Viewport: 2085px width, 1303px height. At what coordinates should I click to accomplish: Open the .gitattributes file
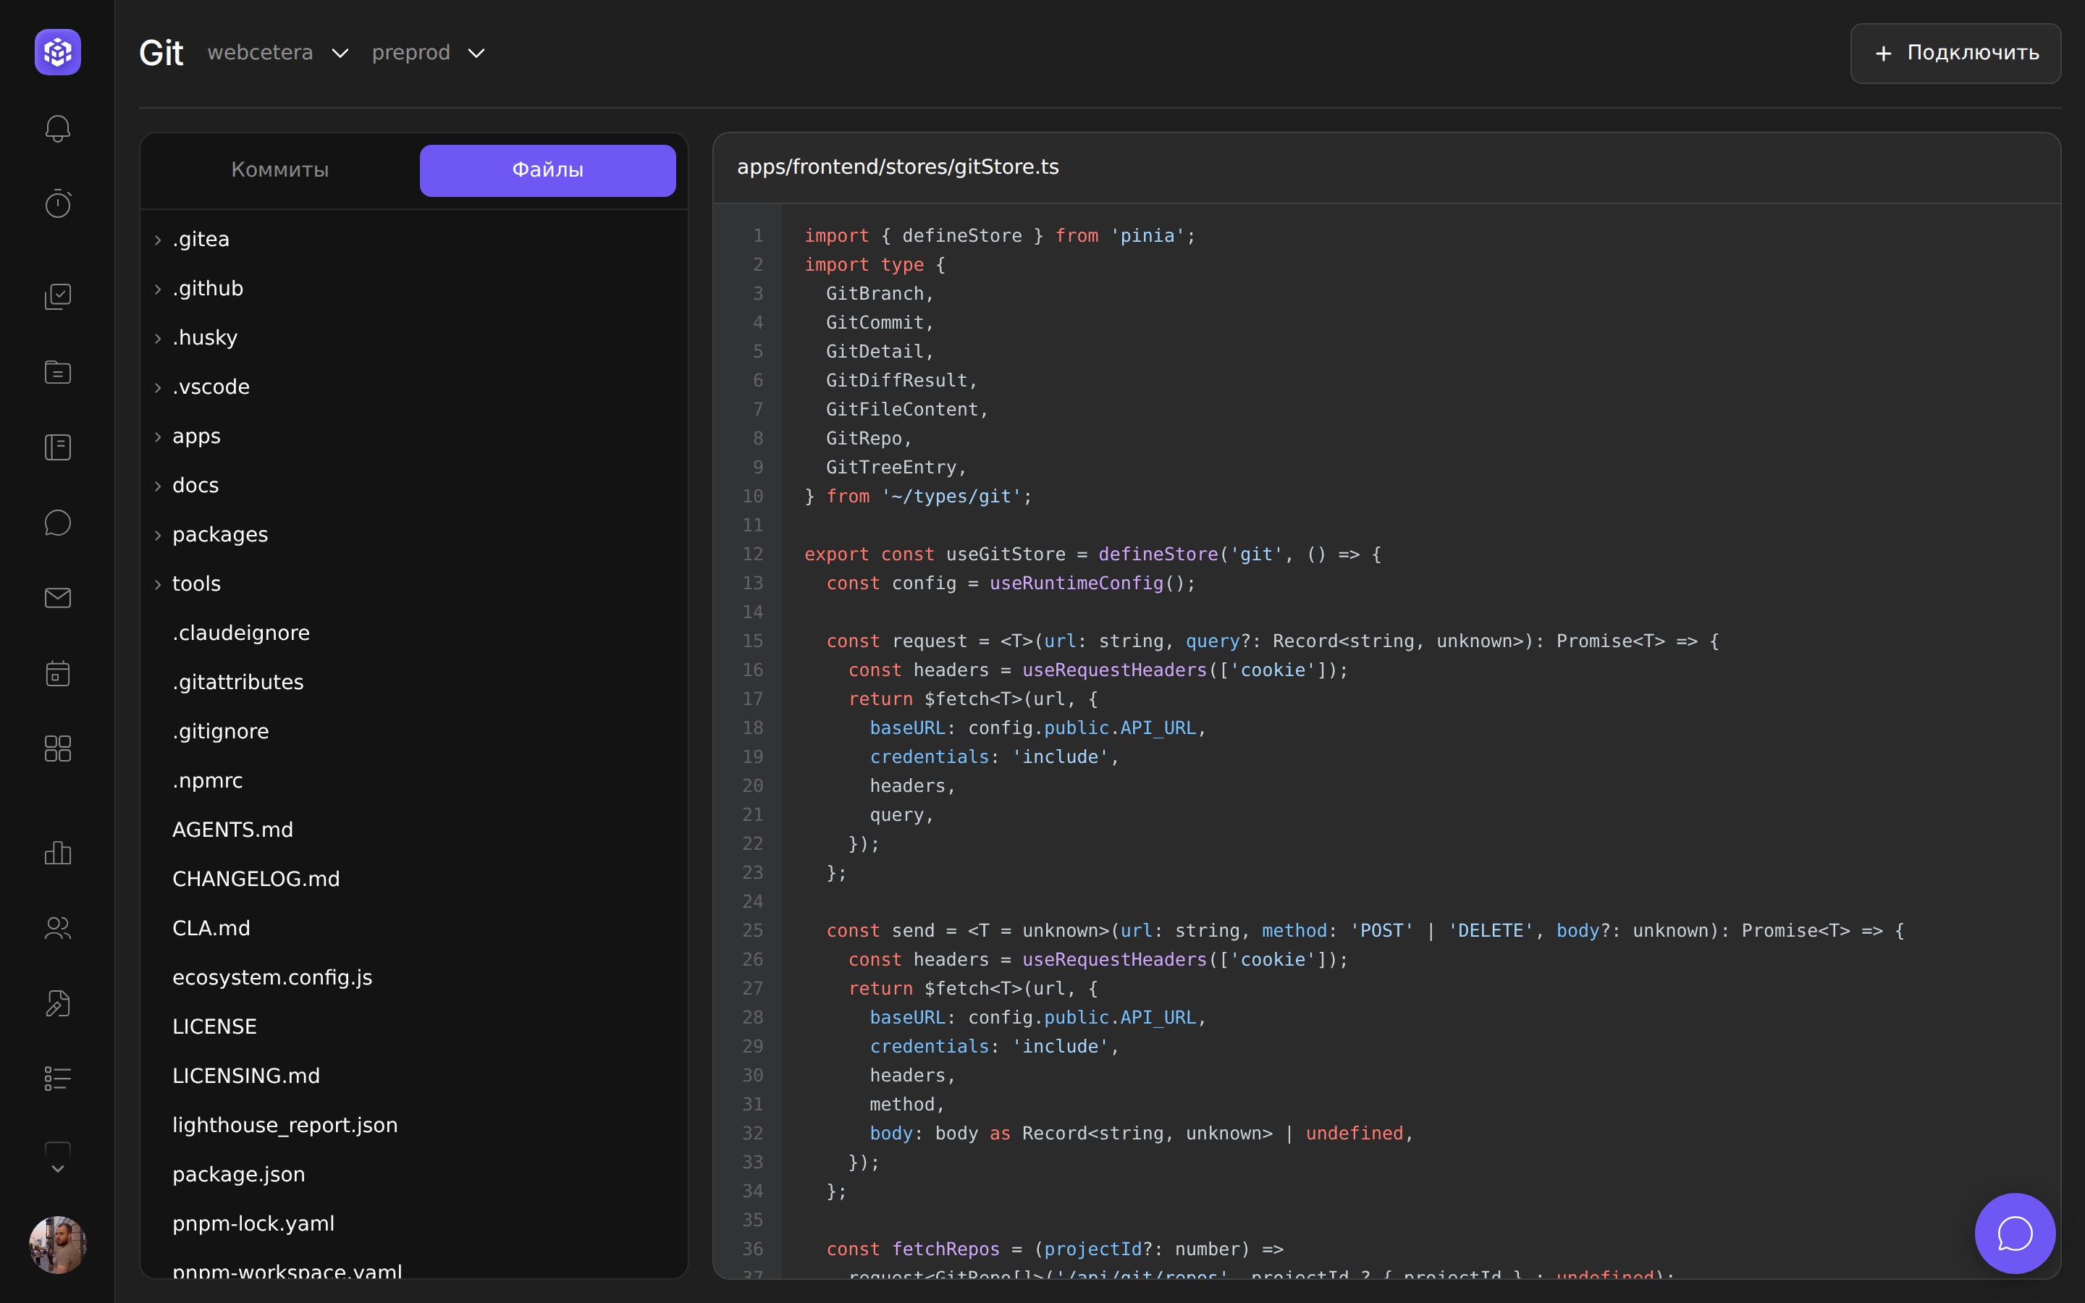(x=413, y=682)
